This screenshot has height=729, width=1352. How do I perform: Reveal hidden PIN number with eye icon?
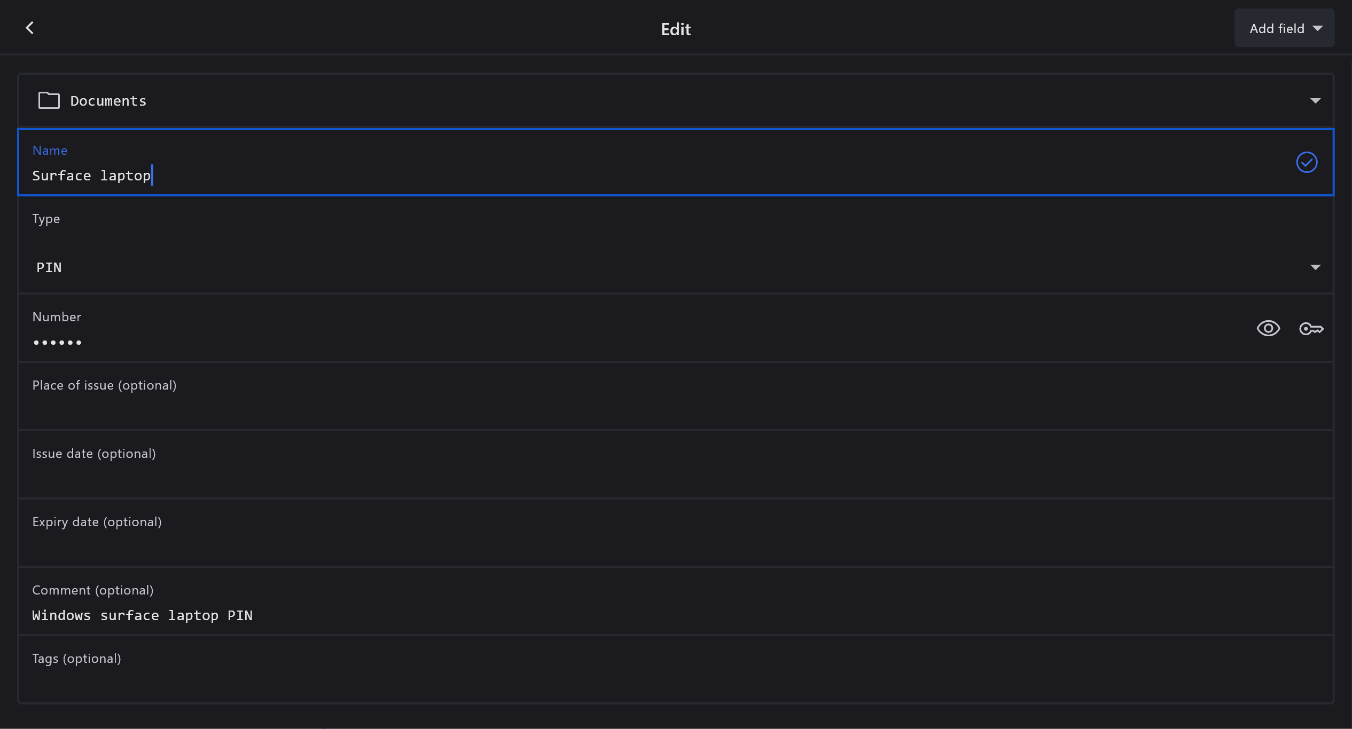tap(1268, 328)
